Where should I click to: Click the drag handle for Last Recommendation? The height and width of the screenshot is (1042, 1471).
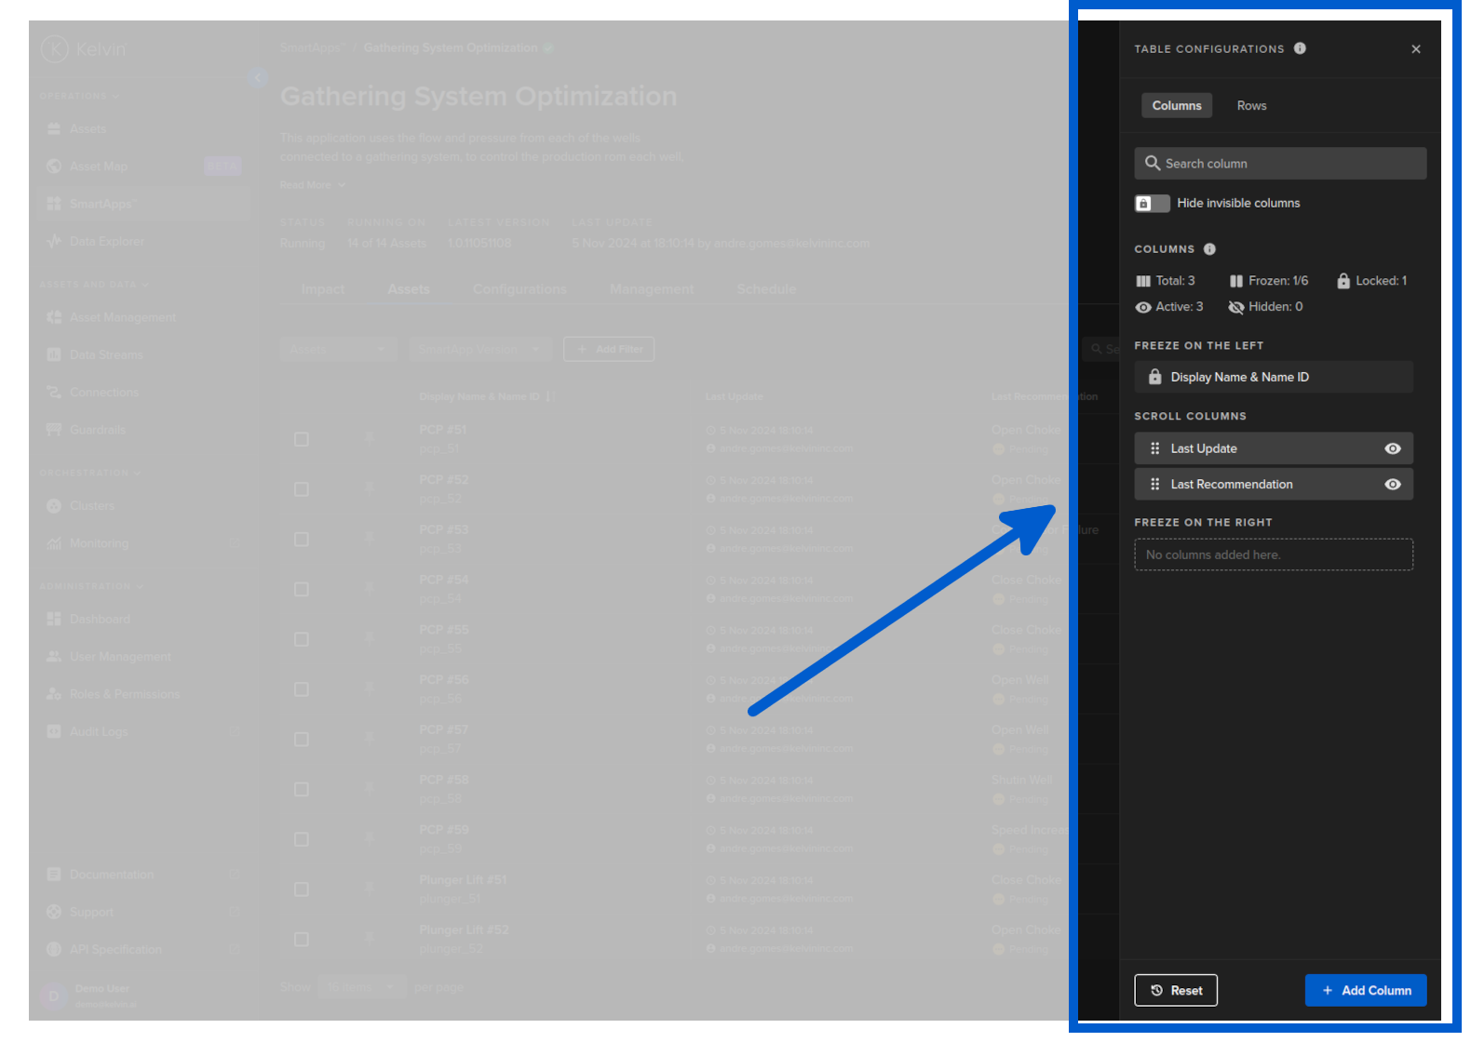(1154, 485)
